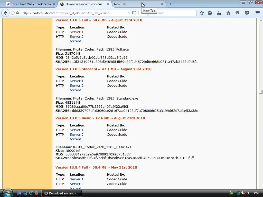Click filename K-Lite_Codec_Pack_1385_Full.exe
Image resolution: width=263 pixels, height=197 pixels.
pos(101,50)
